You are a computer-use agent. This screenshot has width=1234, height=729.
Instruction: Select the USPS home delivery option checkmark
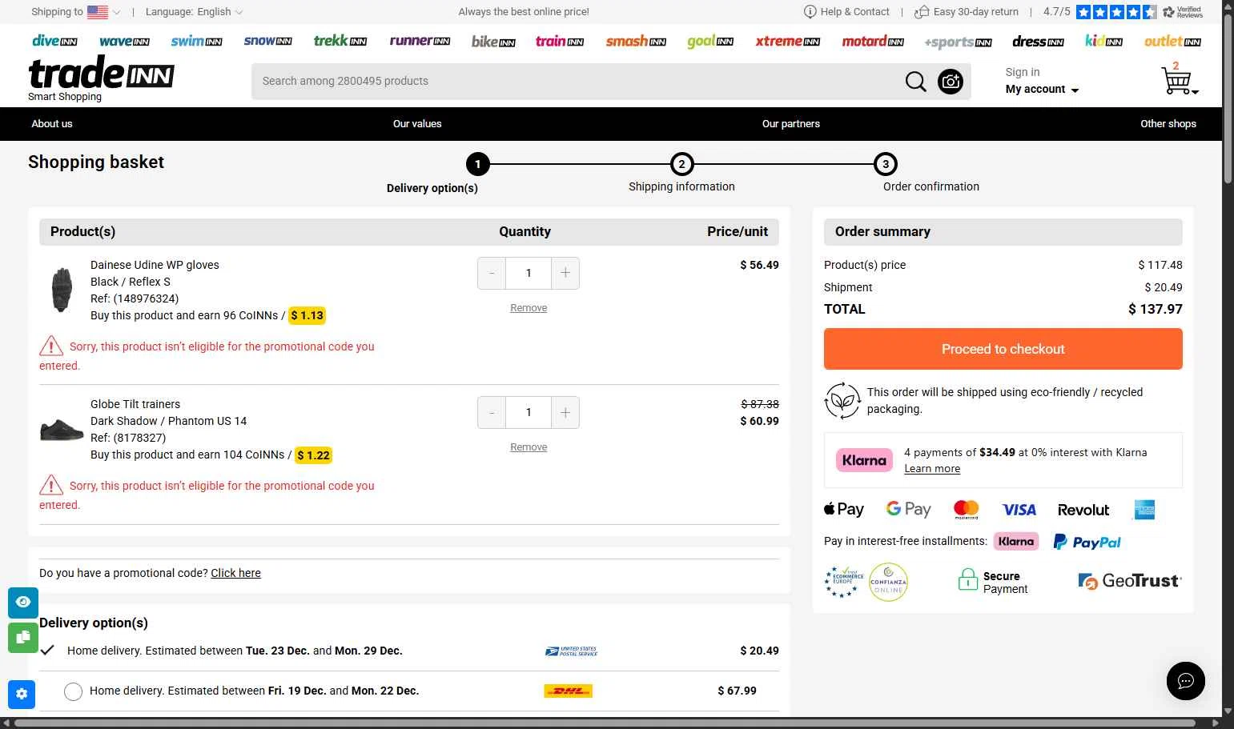47,650
